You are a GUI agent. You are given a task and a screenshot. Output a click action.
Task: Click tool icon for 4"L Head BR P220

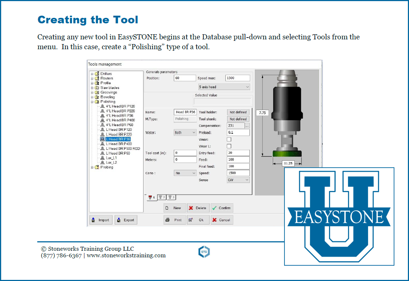(x=103, y=111)
